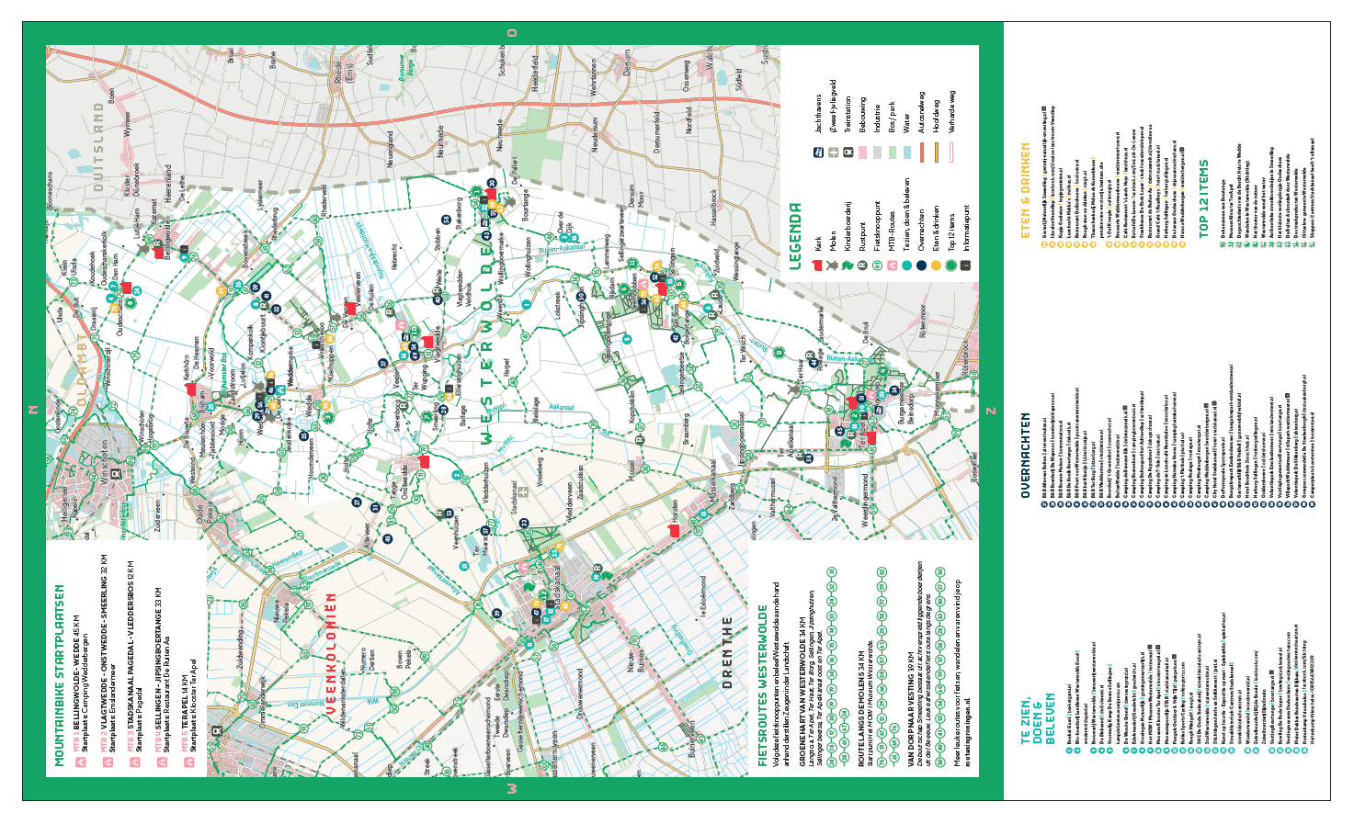Select the yellow Hoofdweg legend swatch
Image resolution: width=1354 pixels, height=824 pixels.
coord(936,152)
